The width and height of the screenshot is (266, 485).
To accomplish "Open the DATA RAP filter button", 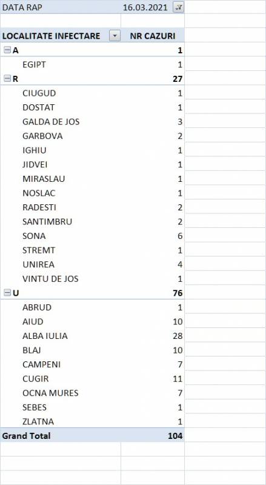I will 178,8.
